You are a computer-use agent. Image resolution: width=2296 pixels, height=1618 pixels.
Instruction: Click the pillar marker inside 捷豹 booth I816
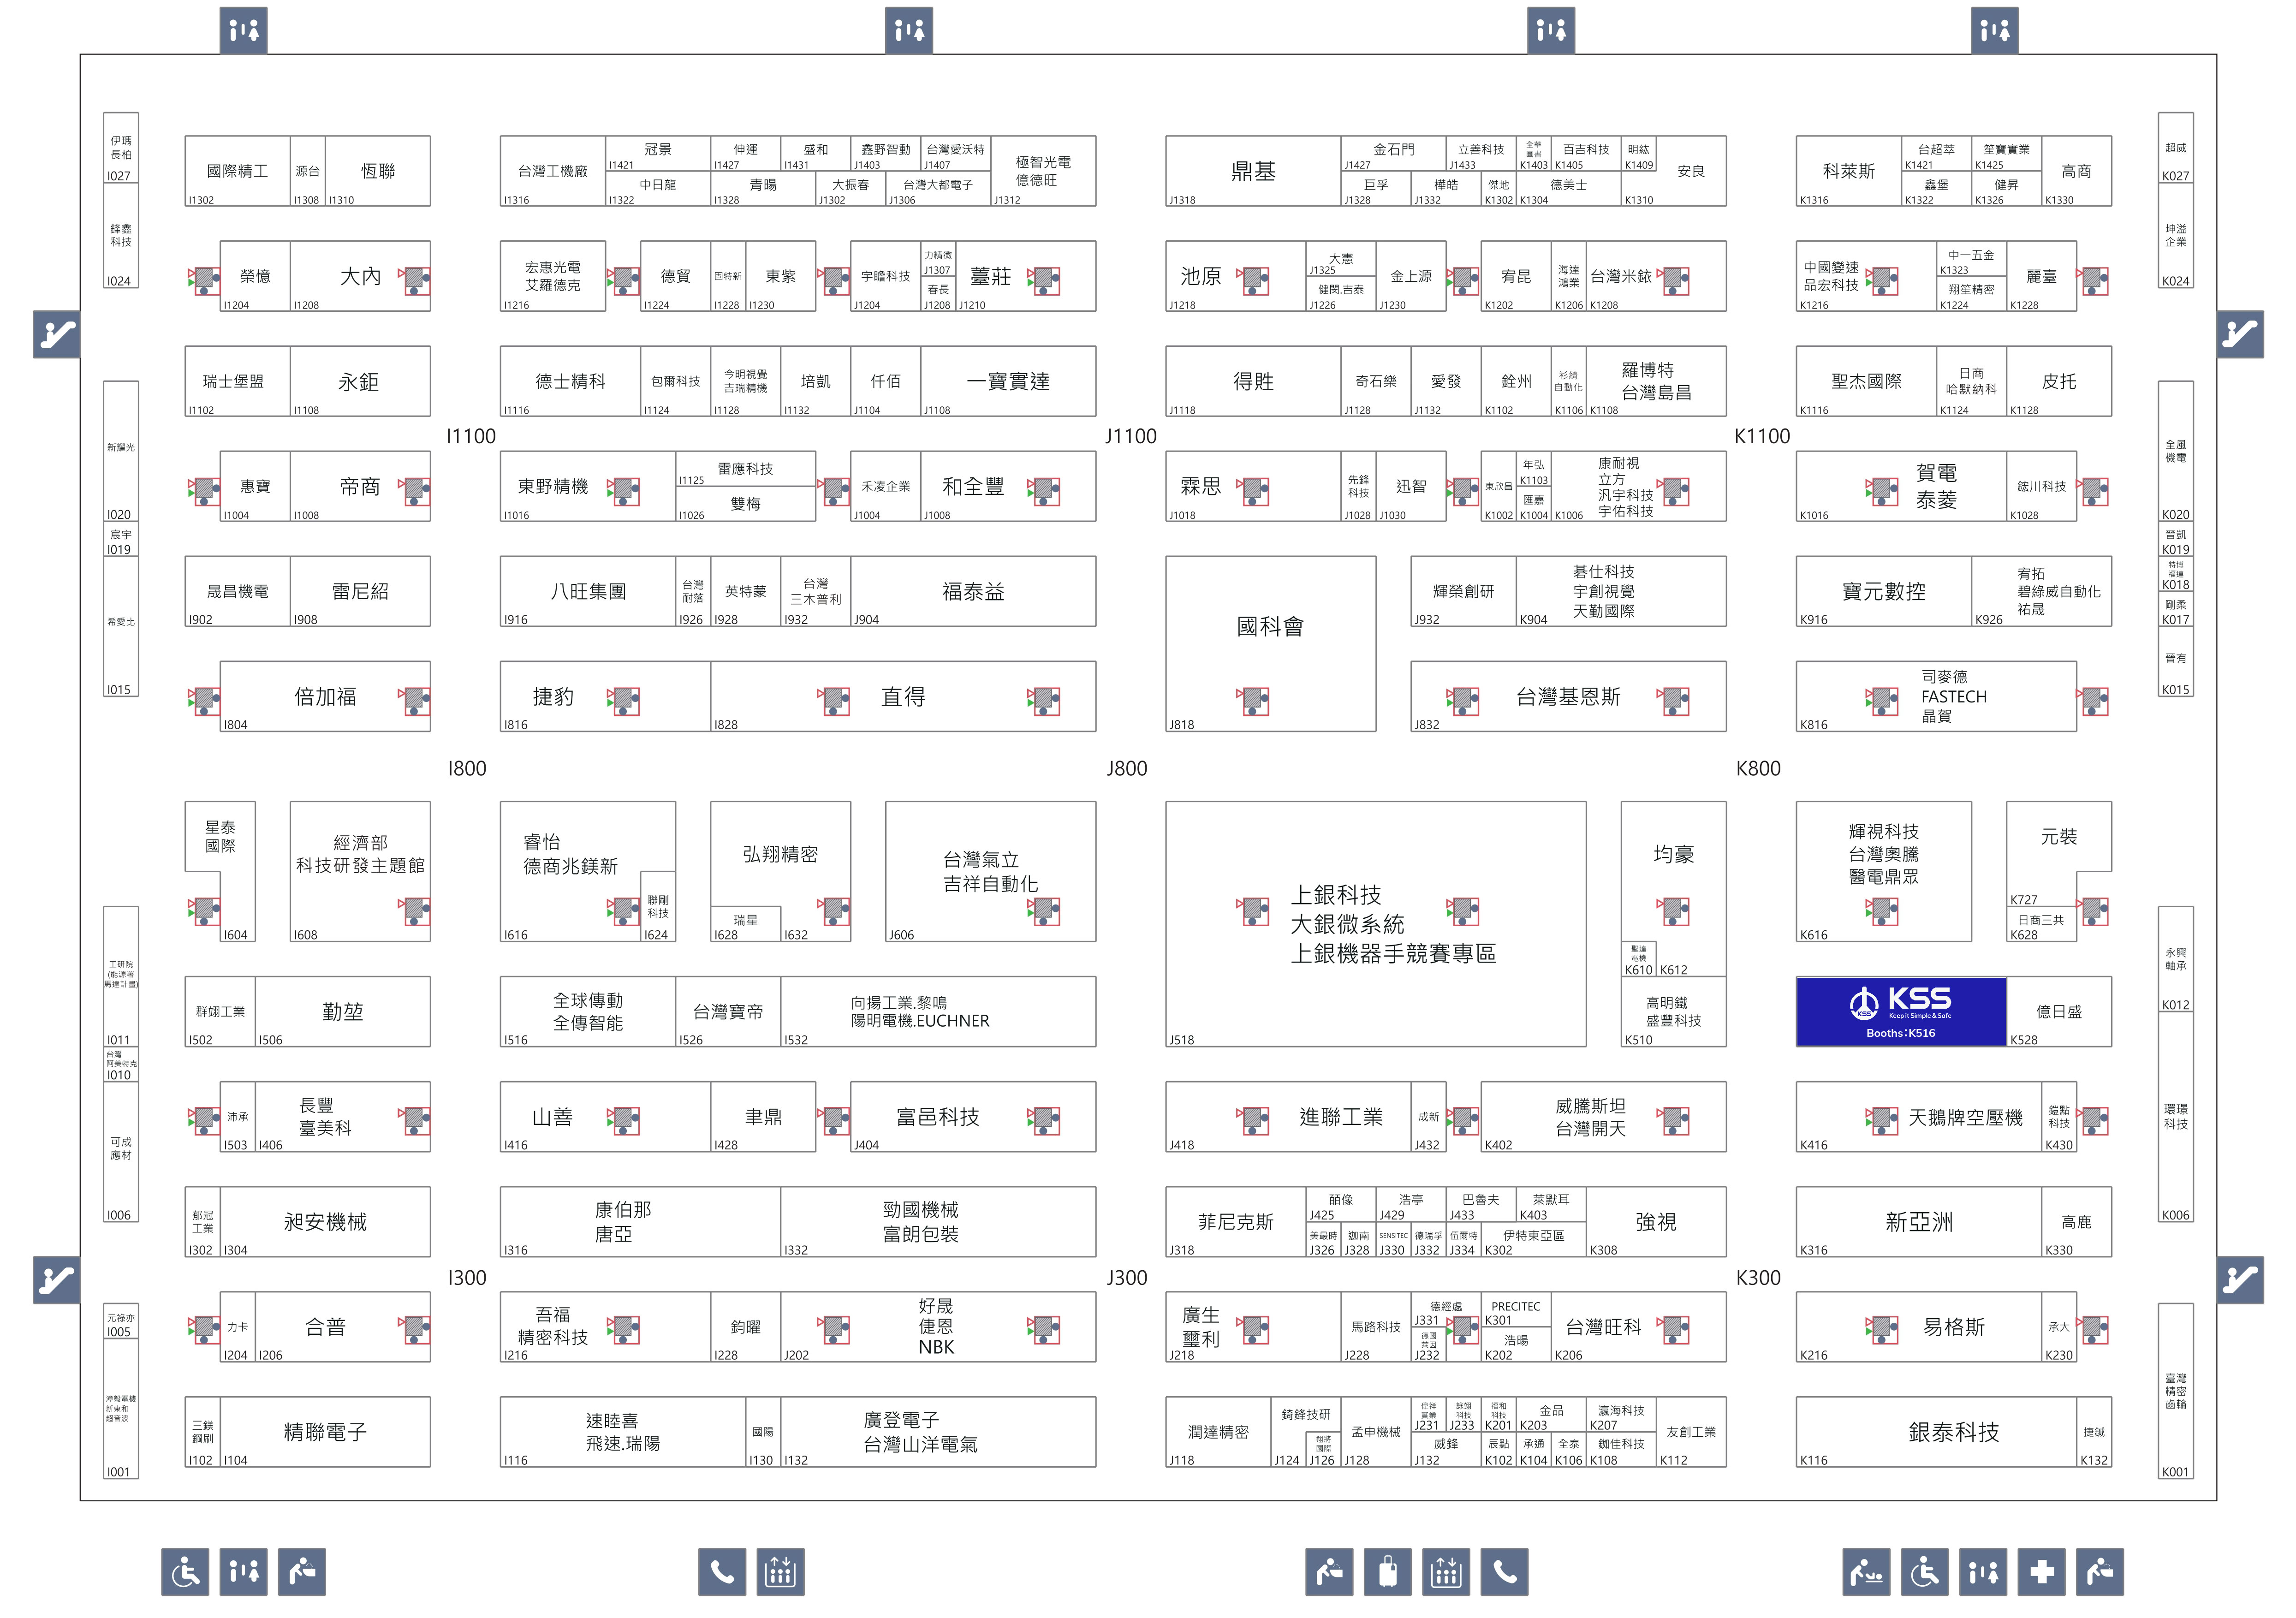pyautogui.click(x=624, y=701)
